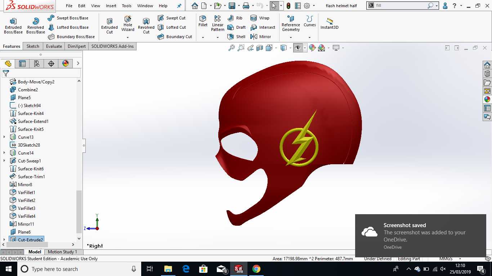
Task: Open the Appearances color ball in task pane
Action: [x=487, y=100]
